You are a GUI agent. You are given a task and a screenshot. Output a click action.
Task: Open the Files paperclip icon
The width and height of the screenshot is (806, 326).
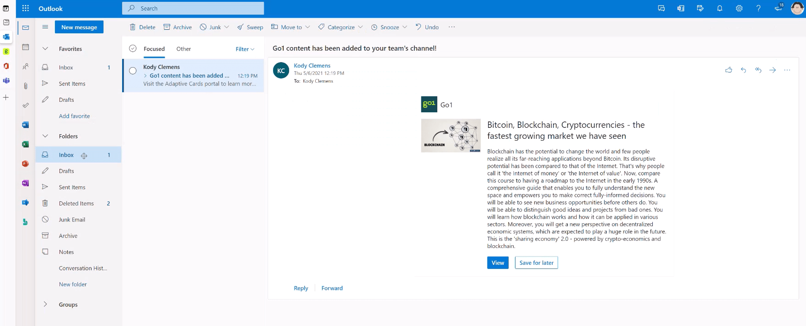(26, 86)
